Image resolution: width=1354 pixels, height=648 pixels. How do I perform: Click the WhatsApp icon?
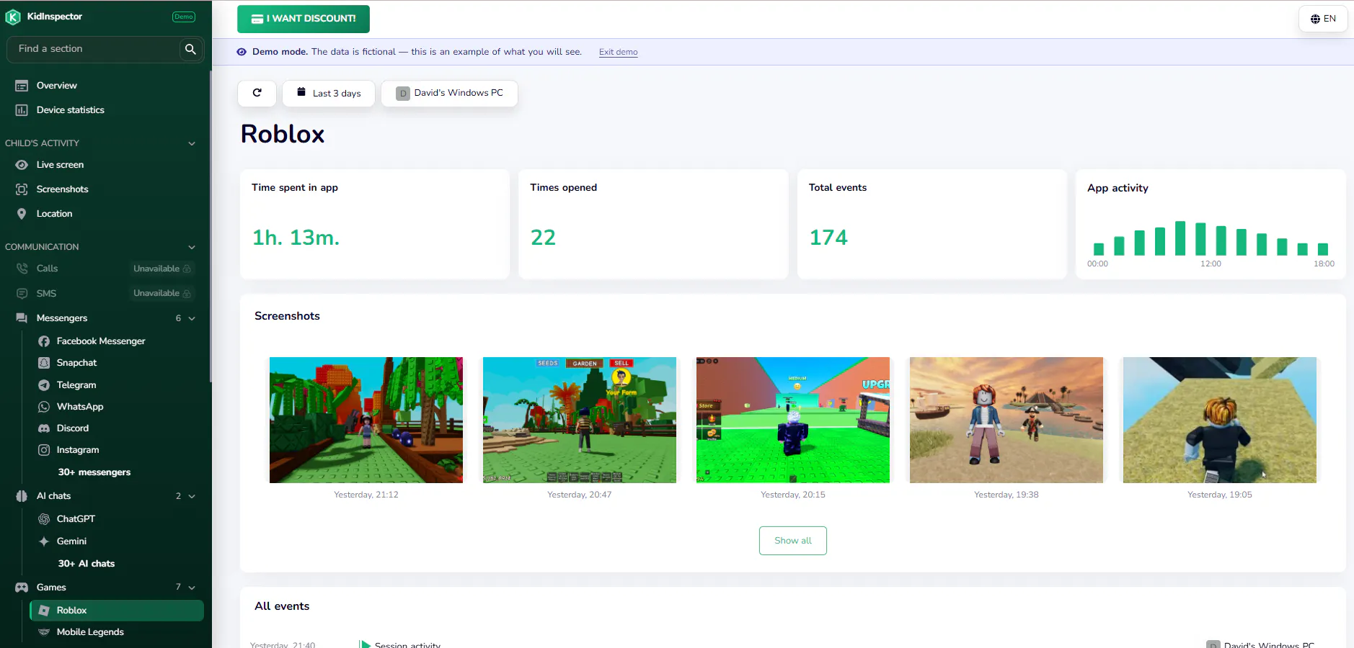click(44, 407)
